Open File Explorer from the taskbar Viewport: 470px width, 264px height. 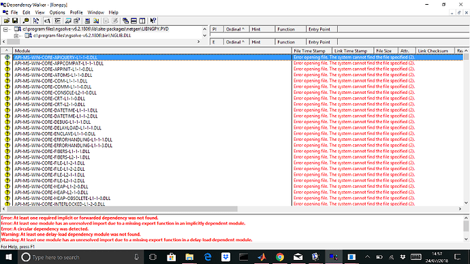coord(189,257)
